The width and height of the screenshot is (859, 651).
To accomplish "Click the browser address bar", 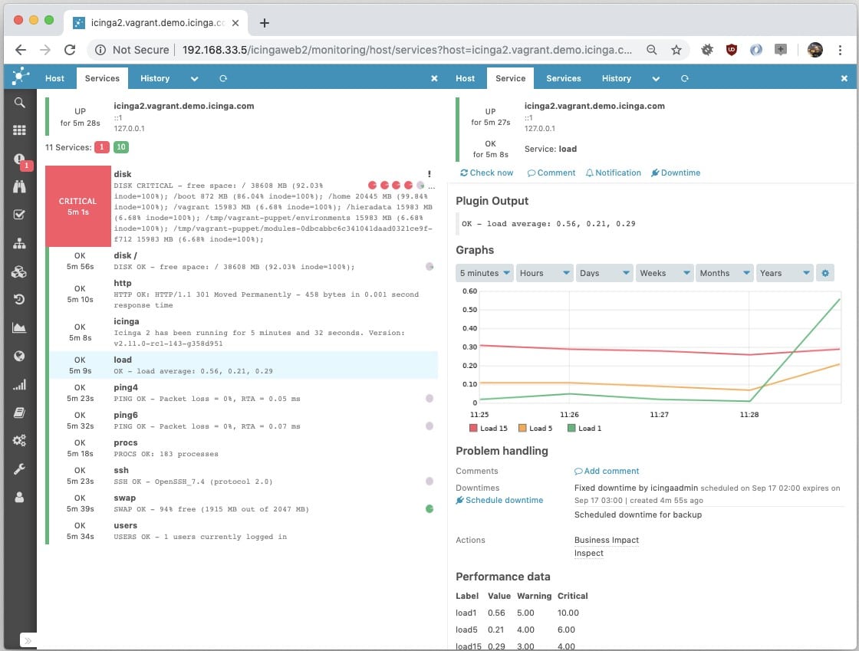I will [406, 50].
